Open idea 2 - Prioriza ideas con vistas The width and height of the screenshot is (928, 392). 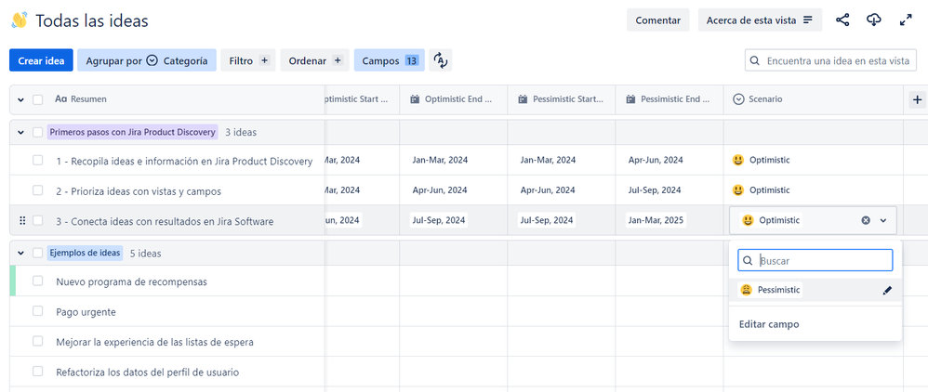(139, 191)
